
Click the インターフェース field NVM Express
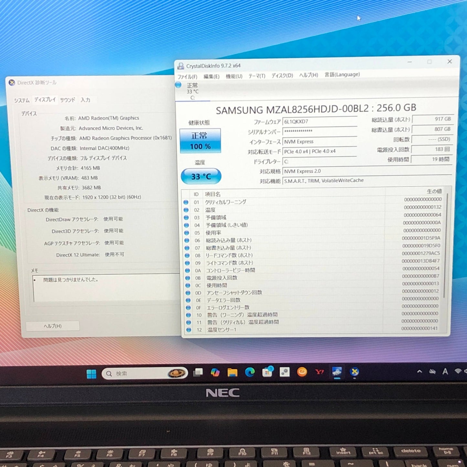coord(320,142)
